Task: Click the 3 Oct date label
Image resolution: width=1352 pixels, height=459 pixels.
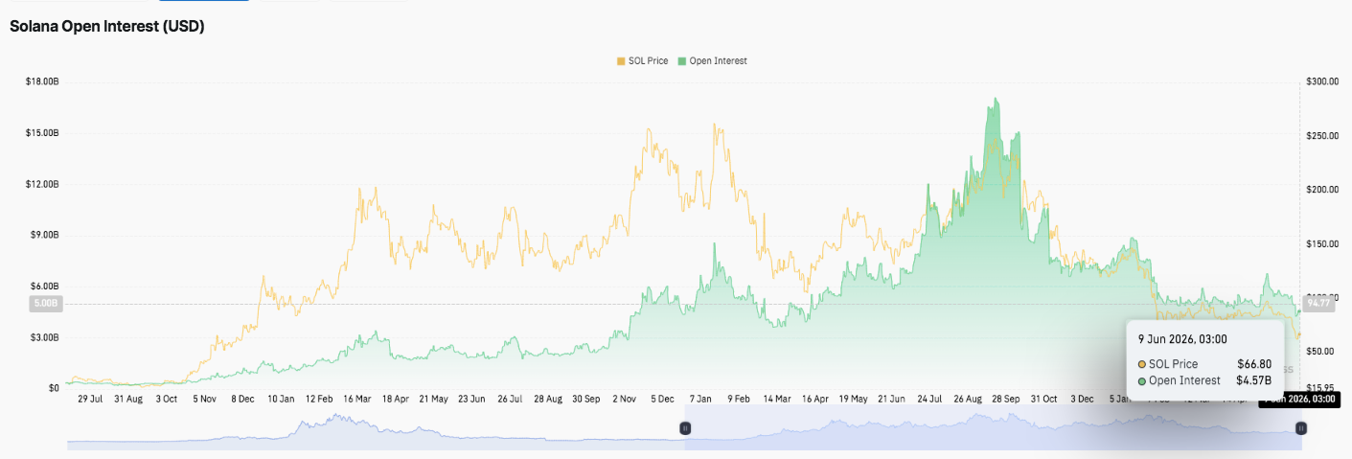Action: tap(167, 398)
